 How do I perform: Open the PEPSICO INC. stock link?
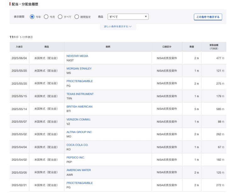[76, 157]
